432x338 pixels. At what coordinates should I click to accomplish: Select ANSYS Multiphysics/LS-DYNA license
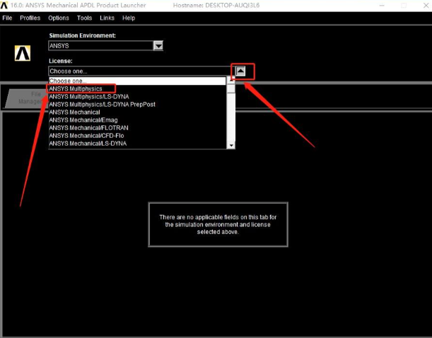pos(137,97)
